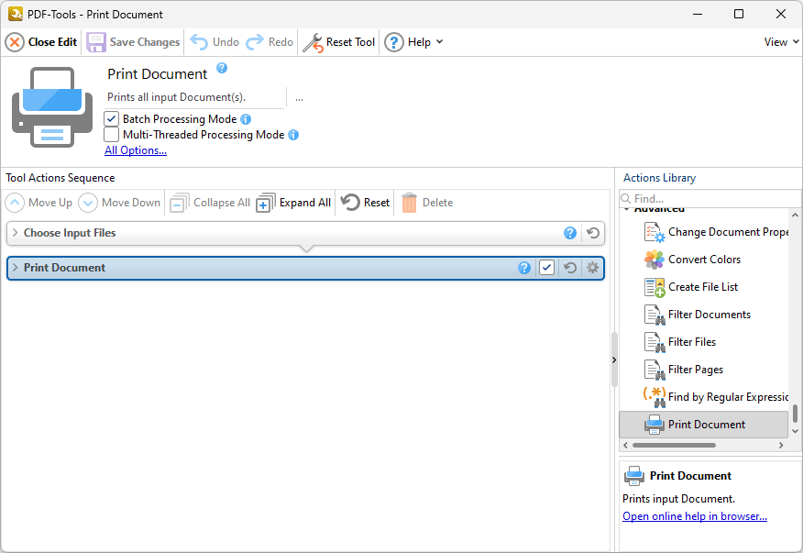Image resolution: width=803 pixels, height=553 pixels.
Task: Open the All Options link
Action: tap(136, 150)
